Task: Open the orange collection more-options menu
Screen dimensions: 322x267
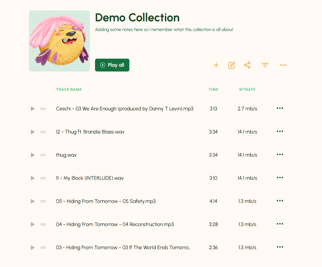Action: 283,65
